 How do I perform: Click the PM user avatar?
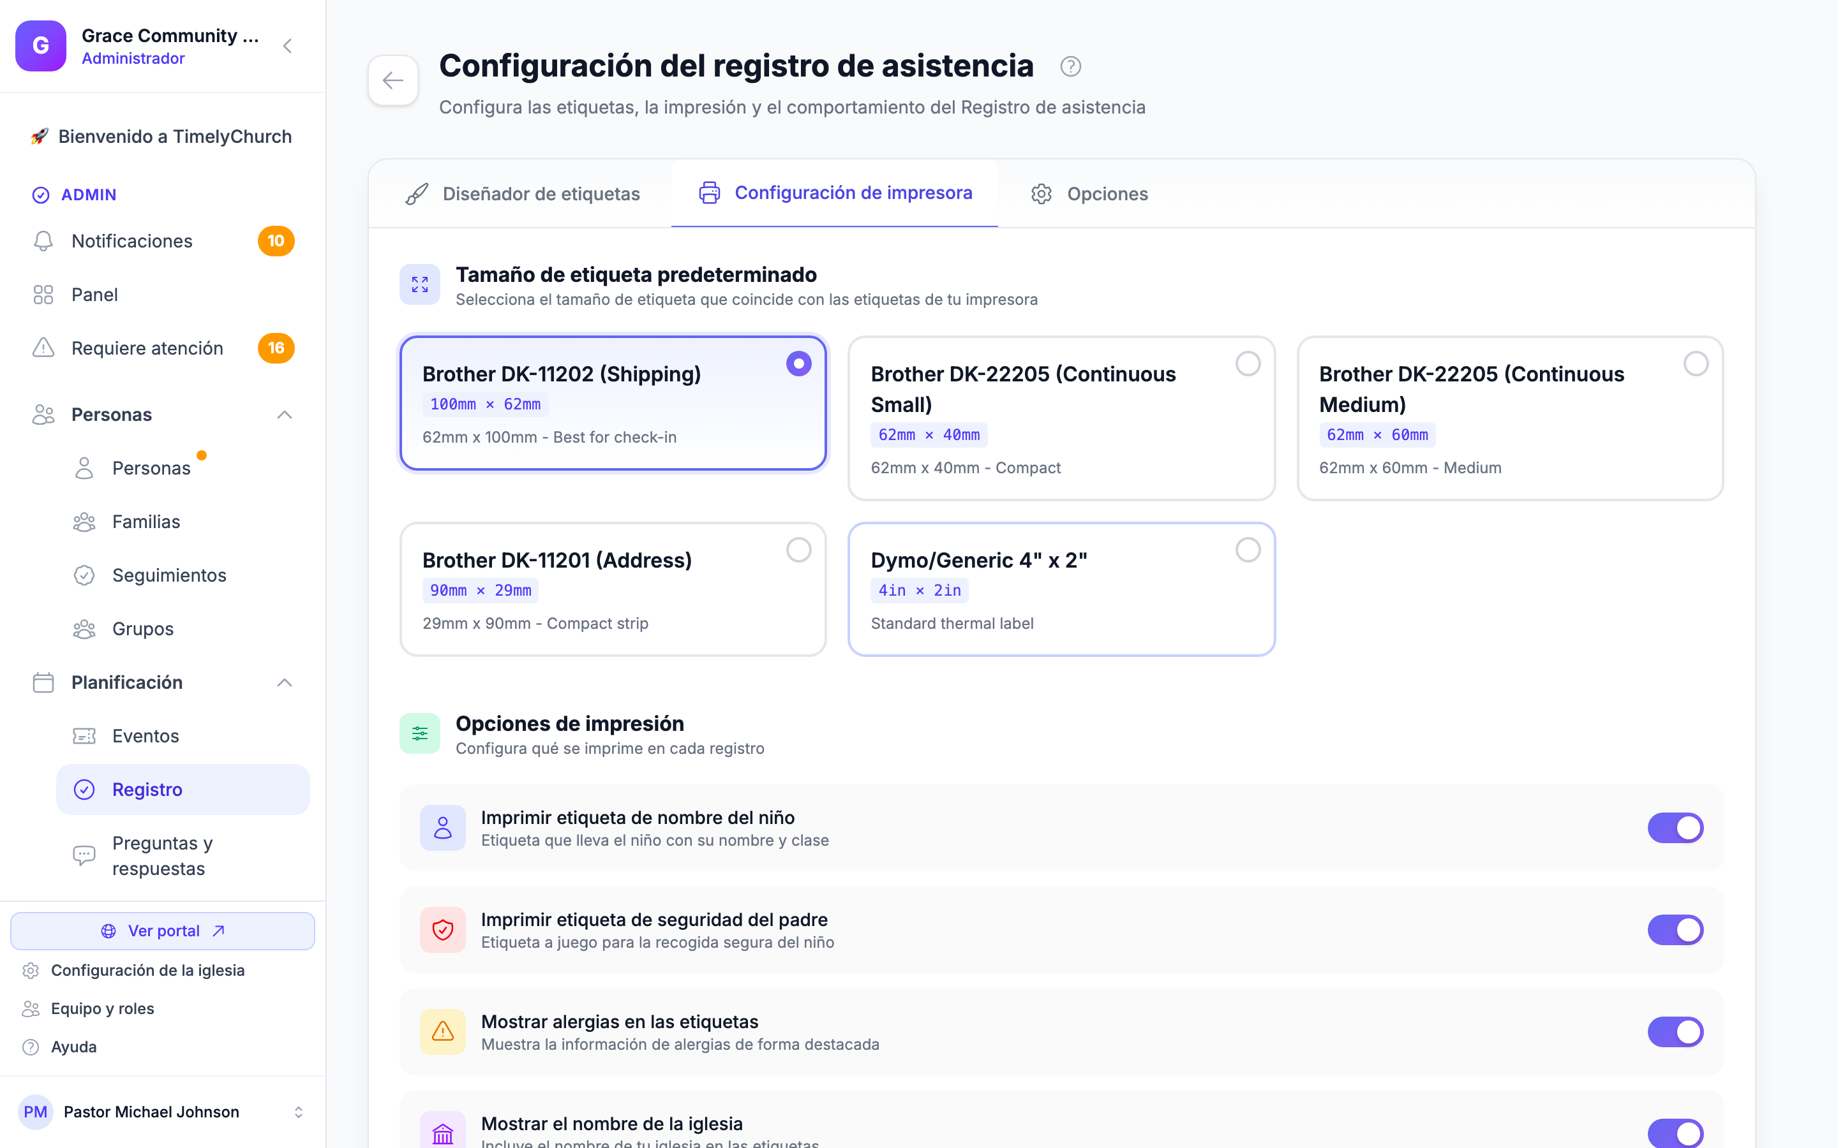pos(36,1112)
